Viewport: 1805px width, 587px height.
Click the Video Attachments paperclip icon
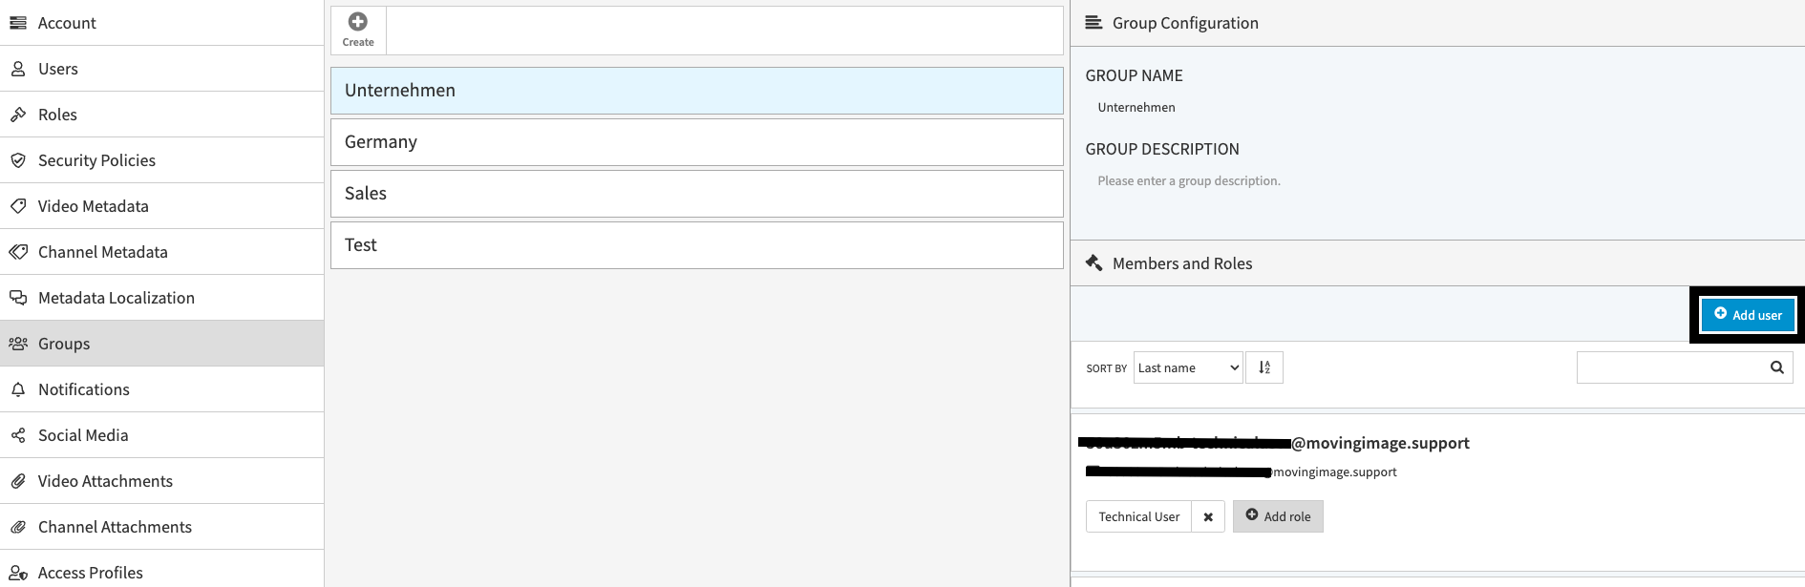pyautogui.click(x=18, y=481)
